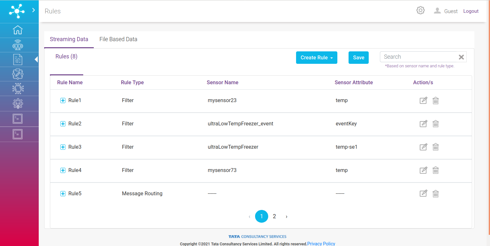The height and width of the screenshot is (246, 490).
Task: Edit Rule1 with the pencil icon
Action: [423, 101]
